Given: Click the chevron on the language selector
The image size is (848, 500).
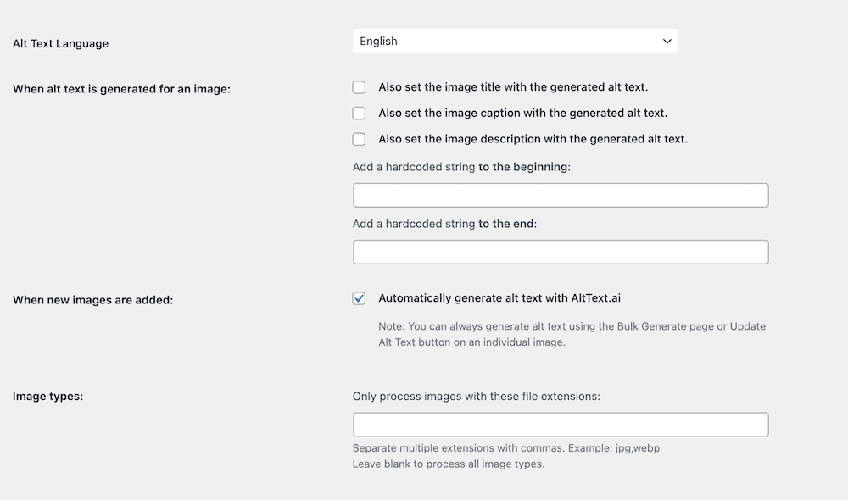Looking at the screenshot, I should 667,41.
